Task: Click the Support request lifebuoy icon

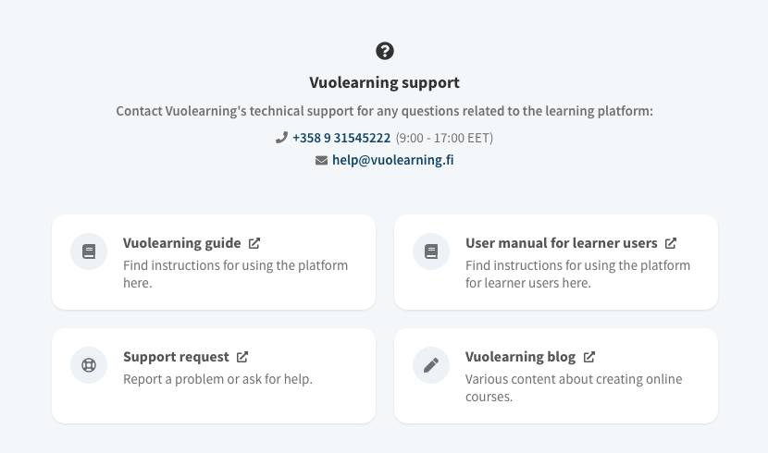Action: pos(89,364)
